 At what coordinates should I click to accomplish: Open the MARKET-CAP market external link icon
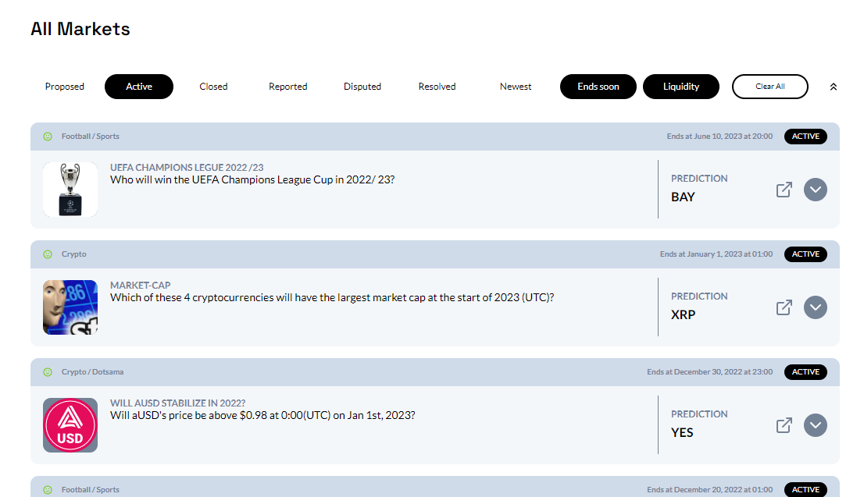(x=784, y=307)
